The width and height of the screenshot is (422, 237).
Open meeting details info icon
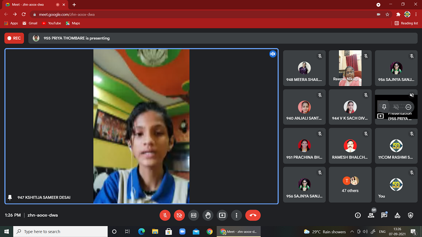(358, 215)
